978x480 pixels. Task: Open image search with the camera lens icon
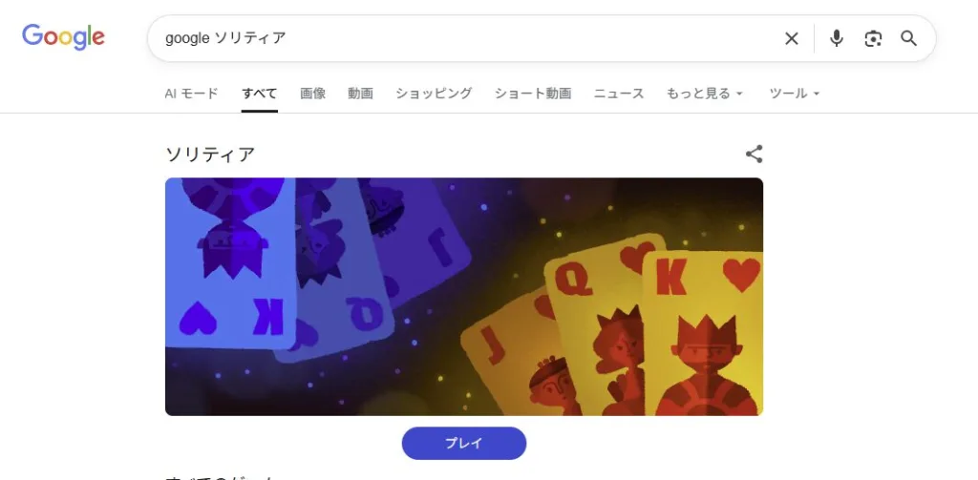click(873, 39)
